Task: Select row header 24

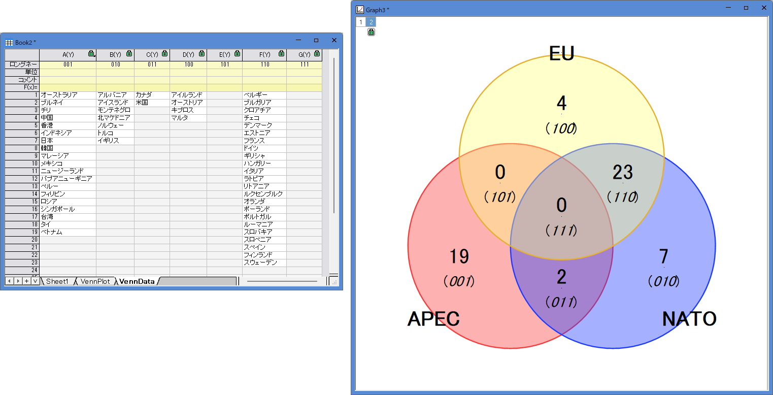Action: coord(22,270)
